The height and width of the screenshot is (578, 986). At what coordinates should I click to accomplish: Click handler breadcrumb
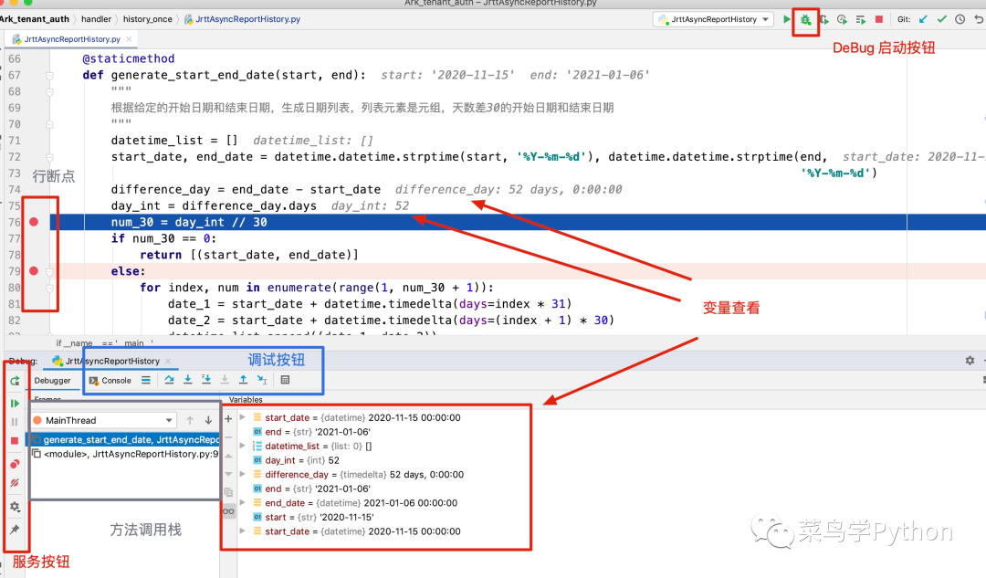click(96, 19)
